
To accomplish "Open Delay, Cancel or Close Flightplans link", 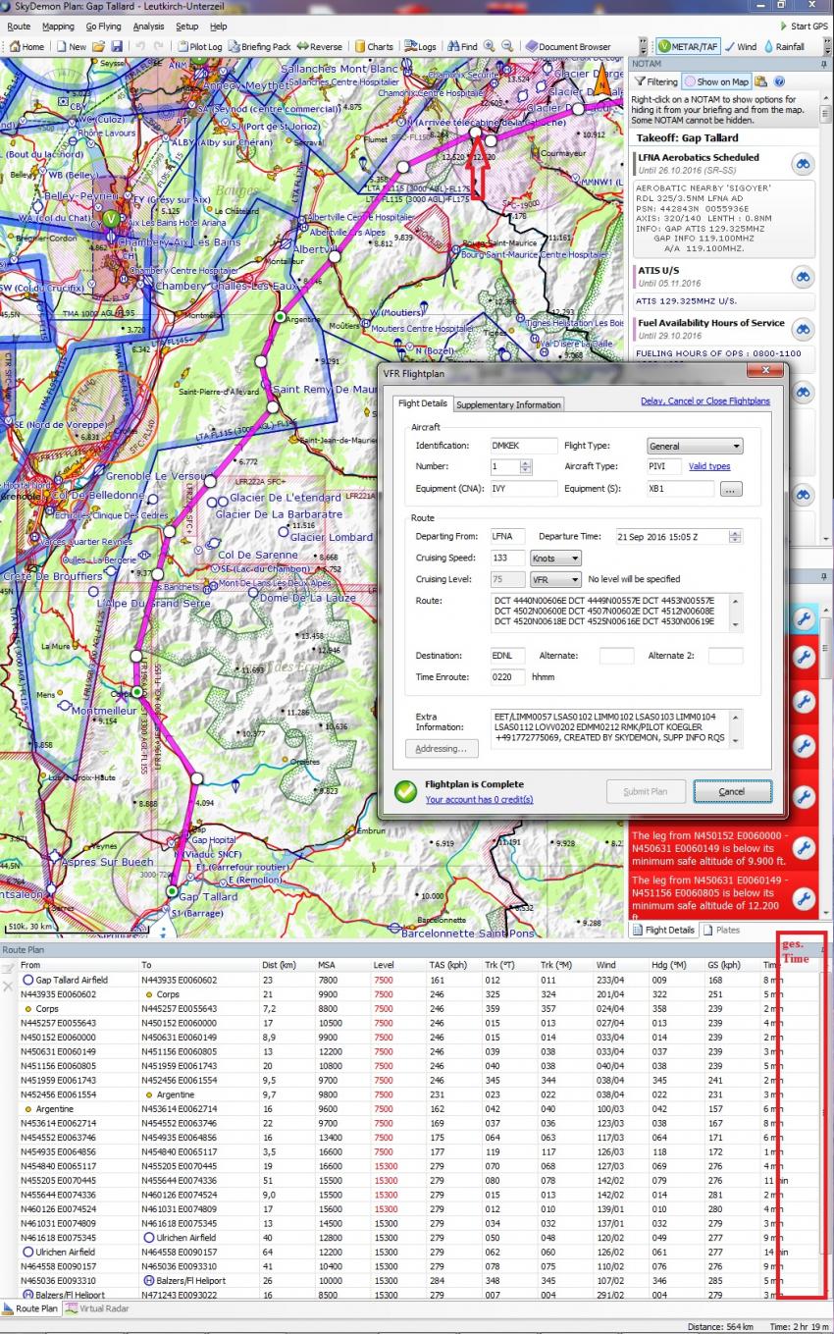I will 705,401.
